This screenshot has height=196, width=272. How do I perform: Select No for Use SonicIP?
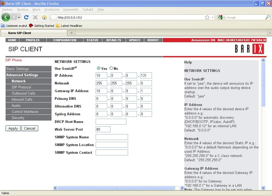click(x=111, y=68)
